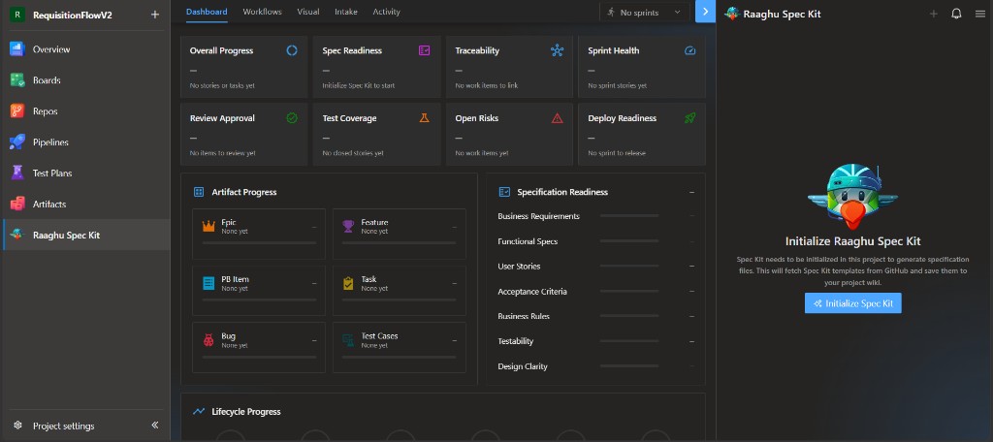Click the Traceability network icon
The width and height of the screenshot is (993, 442).
(x=558, y=50)
